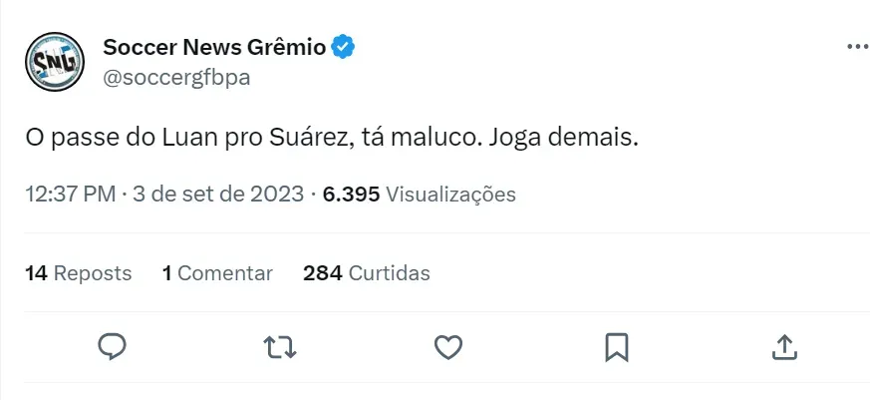Click the reply speech bubble icon

pyautogui.click(x=112, y=346)
